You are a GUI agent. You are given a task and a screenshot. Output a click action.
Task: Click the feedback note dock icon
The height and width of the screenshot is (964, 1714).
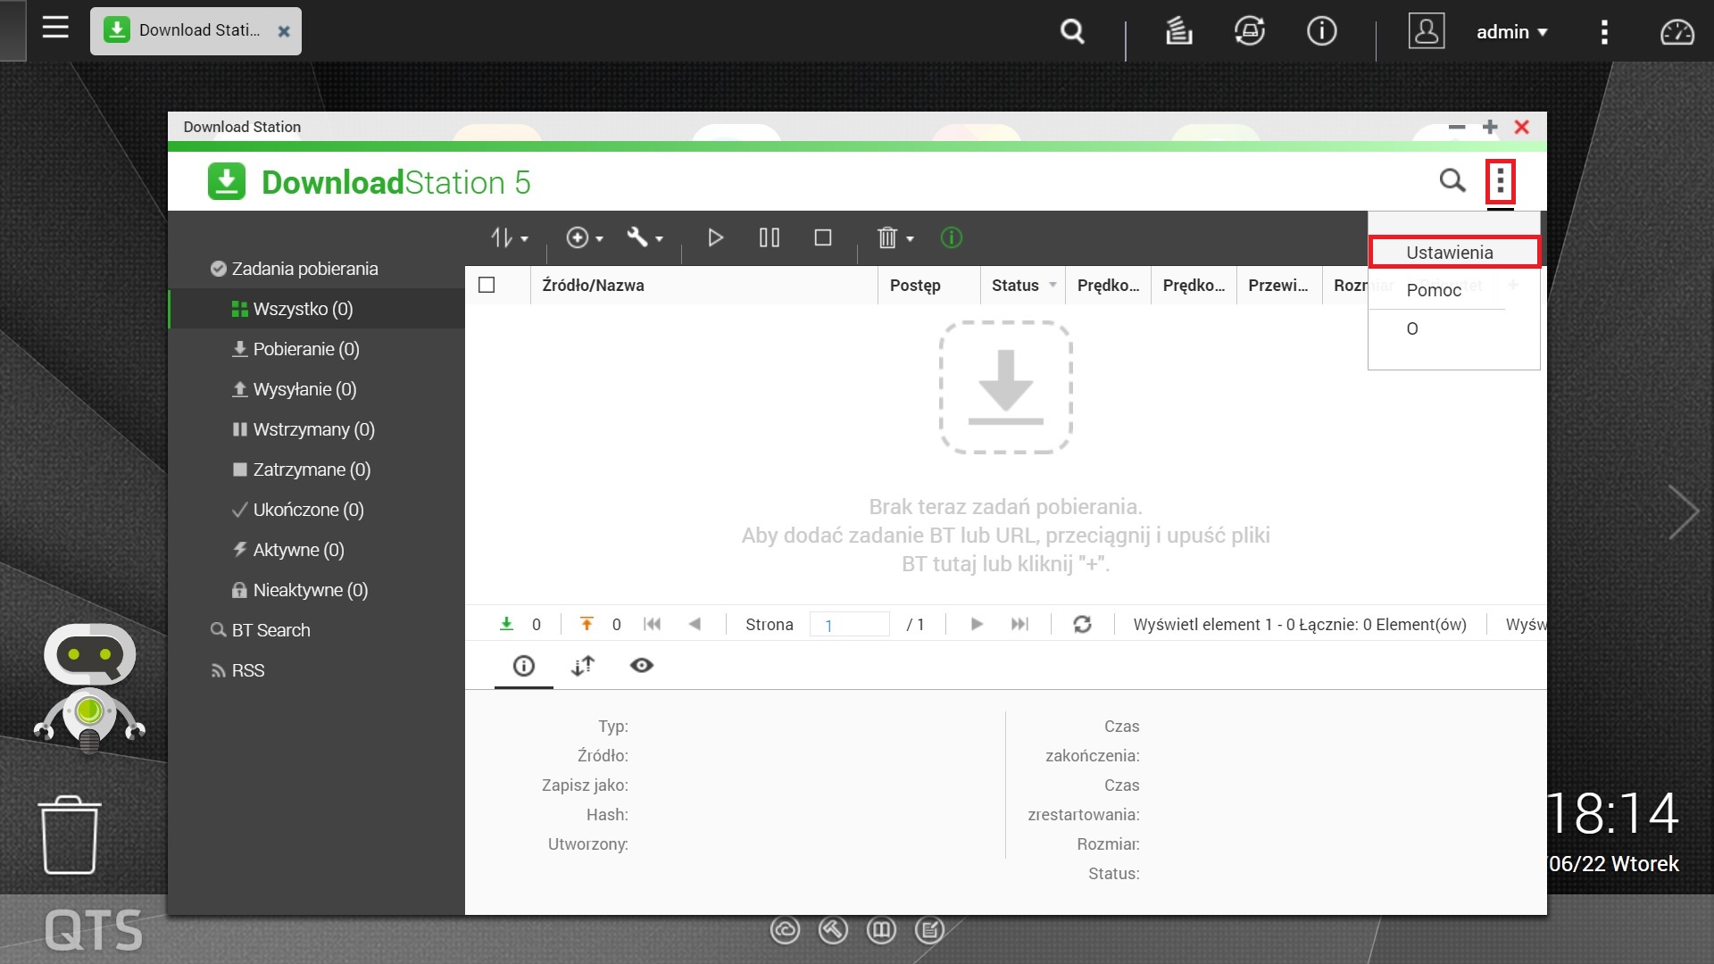(929, 931)
